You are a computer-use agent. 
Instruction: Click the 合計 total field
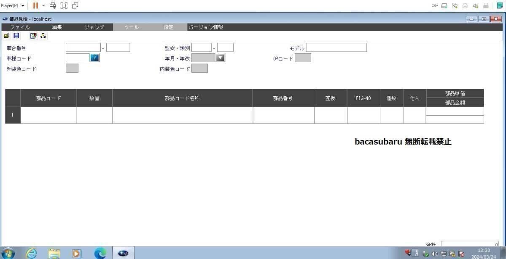(470, 244)
